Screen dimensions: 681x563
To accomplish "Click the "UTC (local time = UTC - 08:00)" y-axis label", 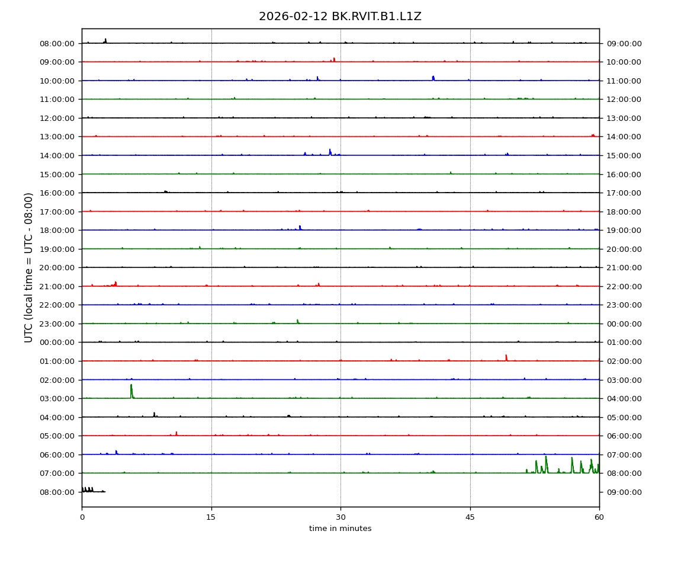I will tap(29, 267).
